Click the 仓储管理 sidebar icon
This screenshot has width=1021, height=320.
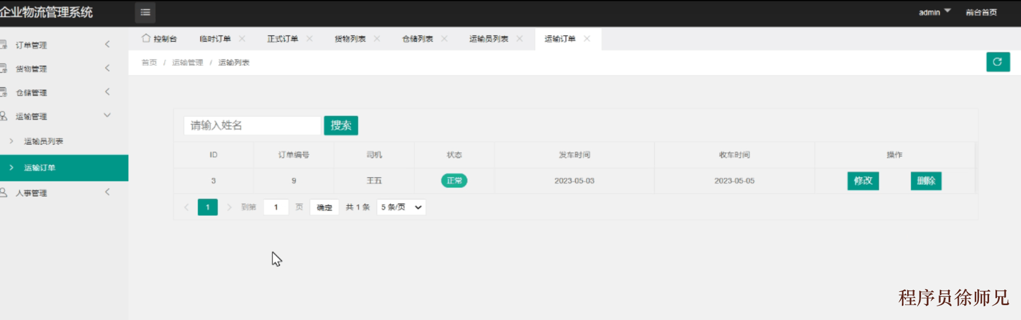(x=3, y=92)
